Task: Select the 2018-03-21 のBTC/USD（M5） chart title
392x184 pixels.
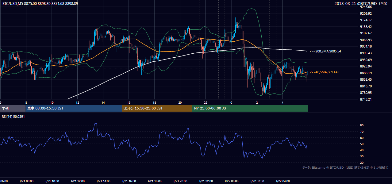Action: pos(361,3)
